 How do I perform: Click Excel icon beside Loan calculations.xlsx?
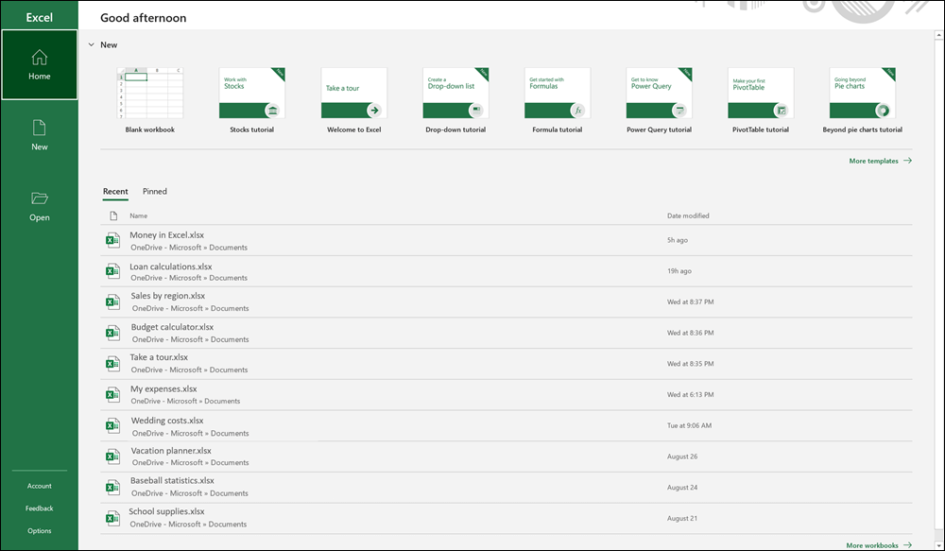[112, 271]
